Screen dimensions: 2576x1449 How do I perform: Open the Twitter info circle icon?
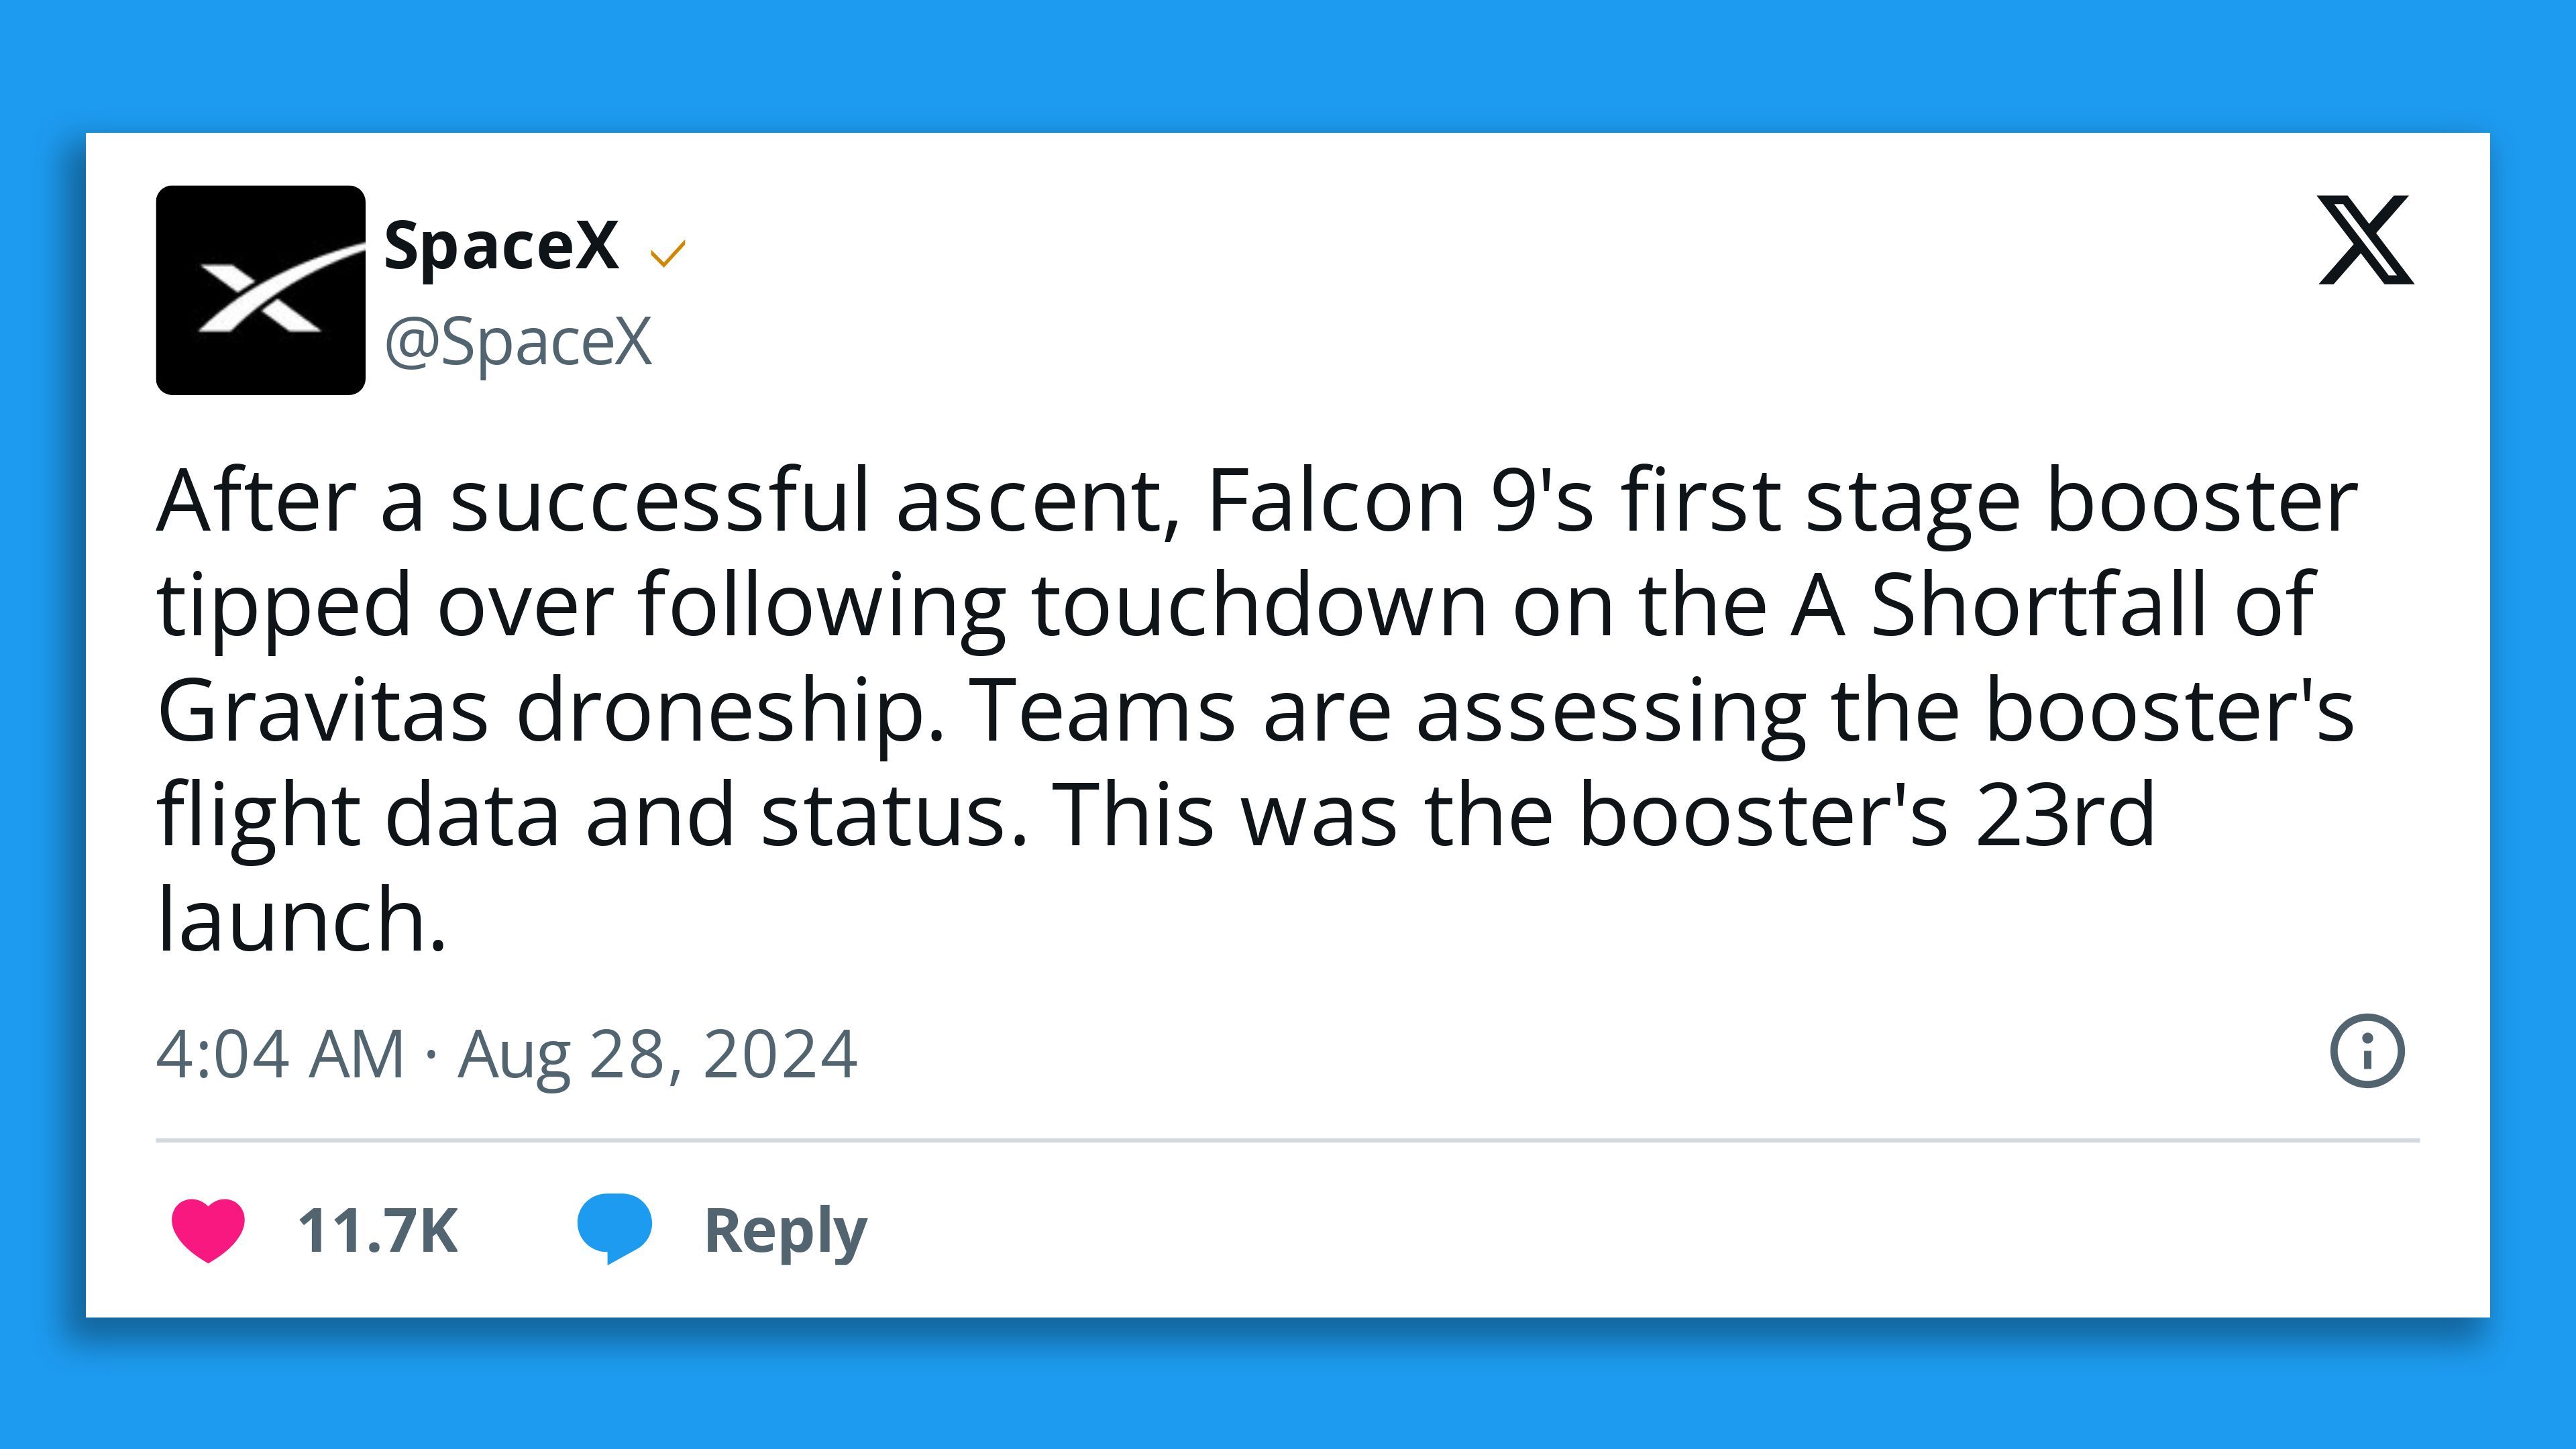(x=2366, y=1051)
